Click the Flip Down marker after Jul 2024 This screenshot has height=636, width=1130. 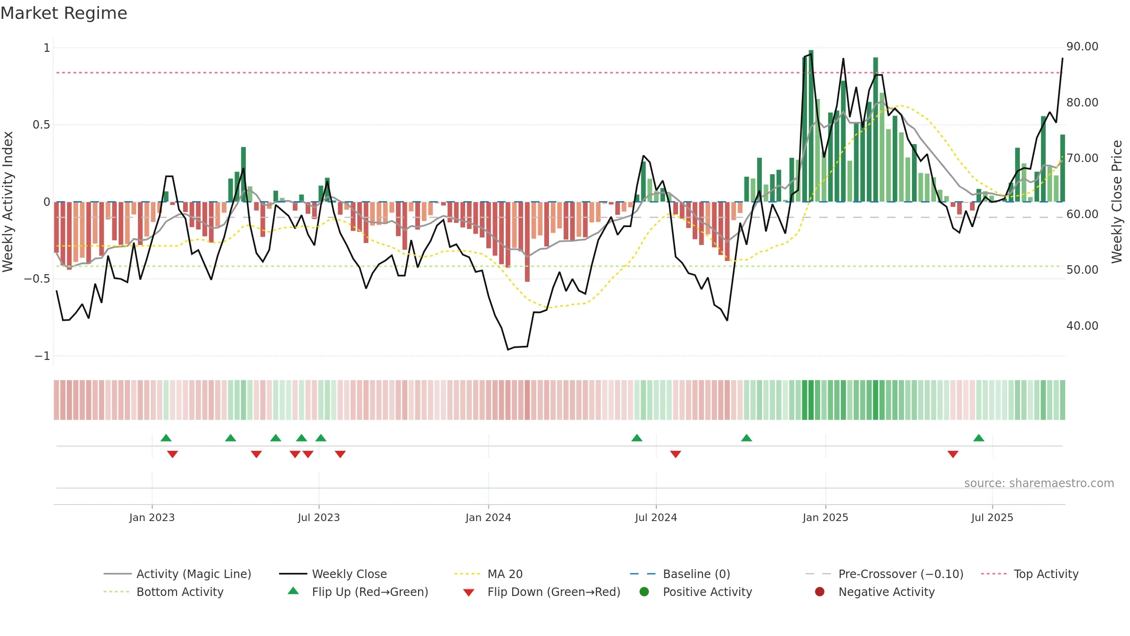click(676, 454)
